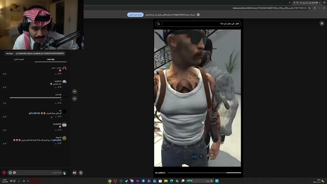Mute the video with the speaker icon
Screen dimensions: 327x184
click(x=74, y=173)
